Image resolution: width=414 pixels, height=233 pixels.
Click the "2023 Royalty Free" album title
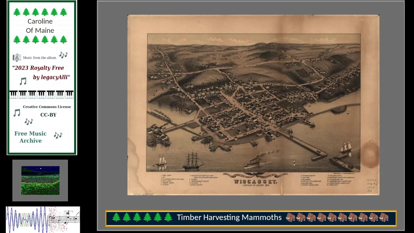[38, 68]
